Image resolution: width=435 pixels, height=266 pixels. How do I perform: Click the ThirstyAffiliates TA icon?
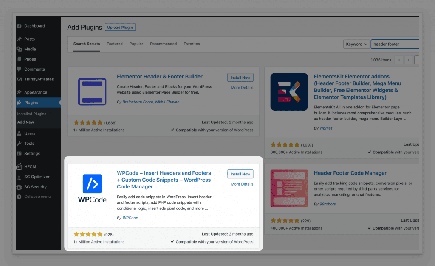pos(19,79)
